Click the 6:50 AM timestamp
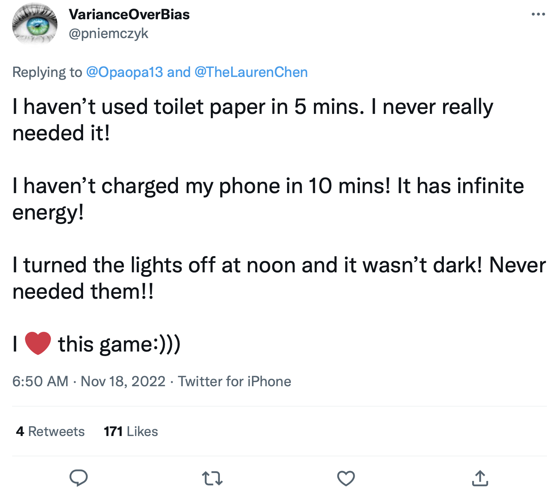 [40, 381]
